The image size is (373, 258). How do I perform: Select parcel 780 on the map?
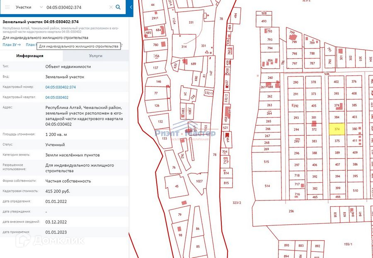pyautogui.click(x=155, y=45)
